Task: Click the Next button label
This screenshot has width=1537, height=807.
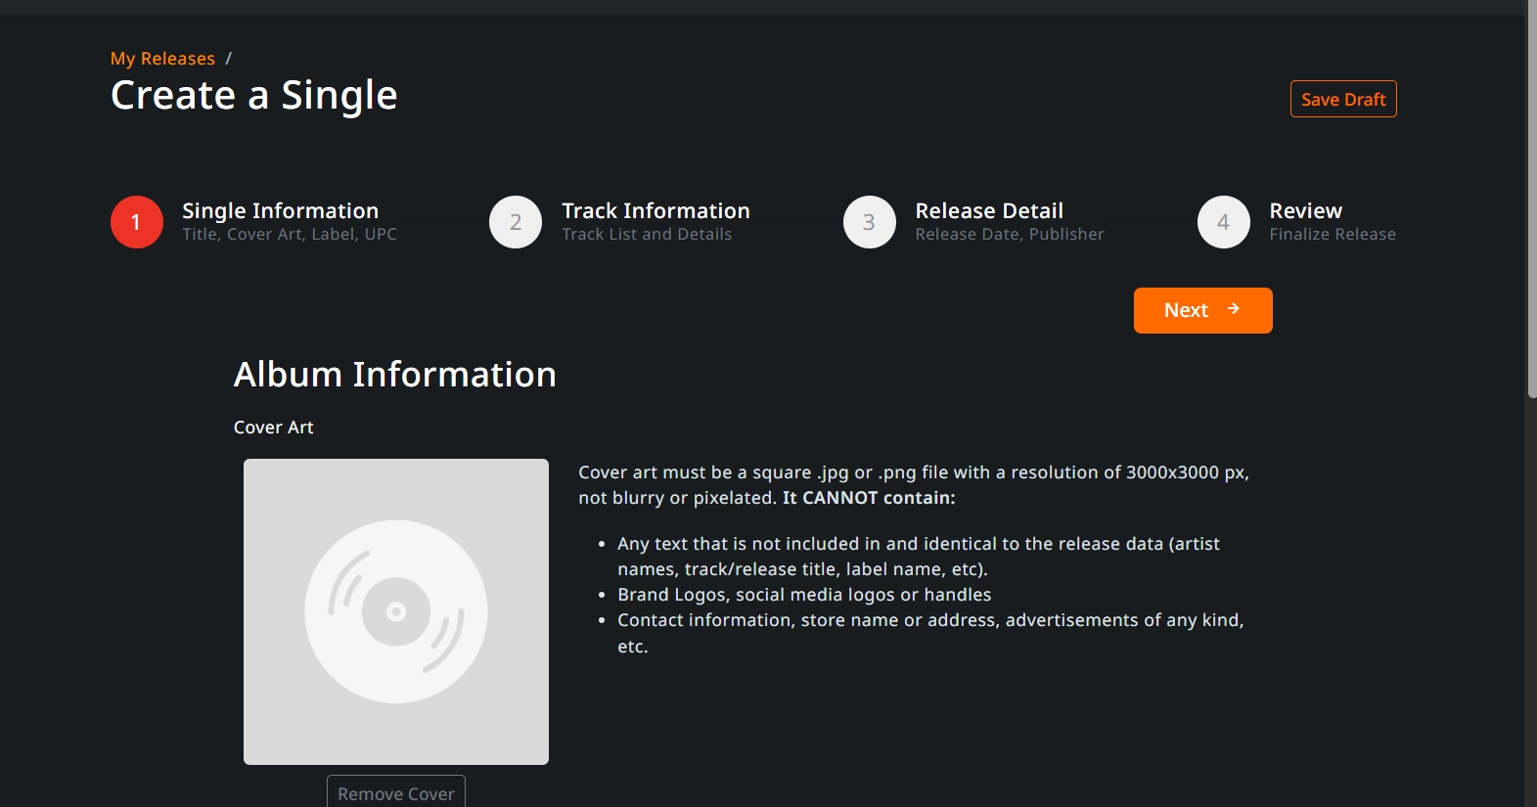Action: 1186,310
